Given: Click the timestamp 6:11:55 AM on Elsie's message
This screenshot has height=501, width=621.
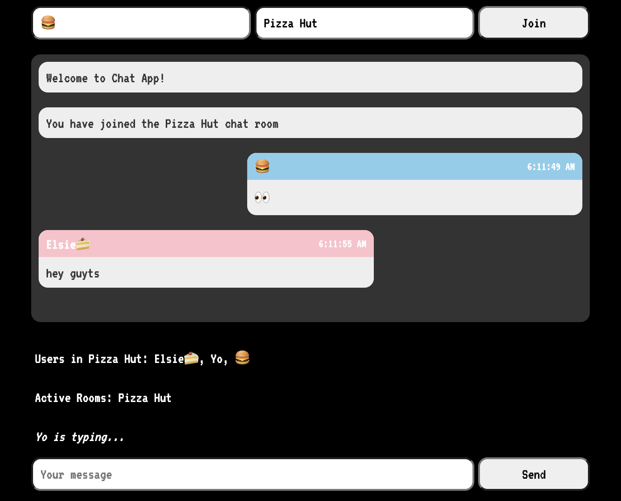Looking at the screenshot, I should click(x=343, y=244).
